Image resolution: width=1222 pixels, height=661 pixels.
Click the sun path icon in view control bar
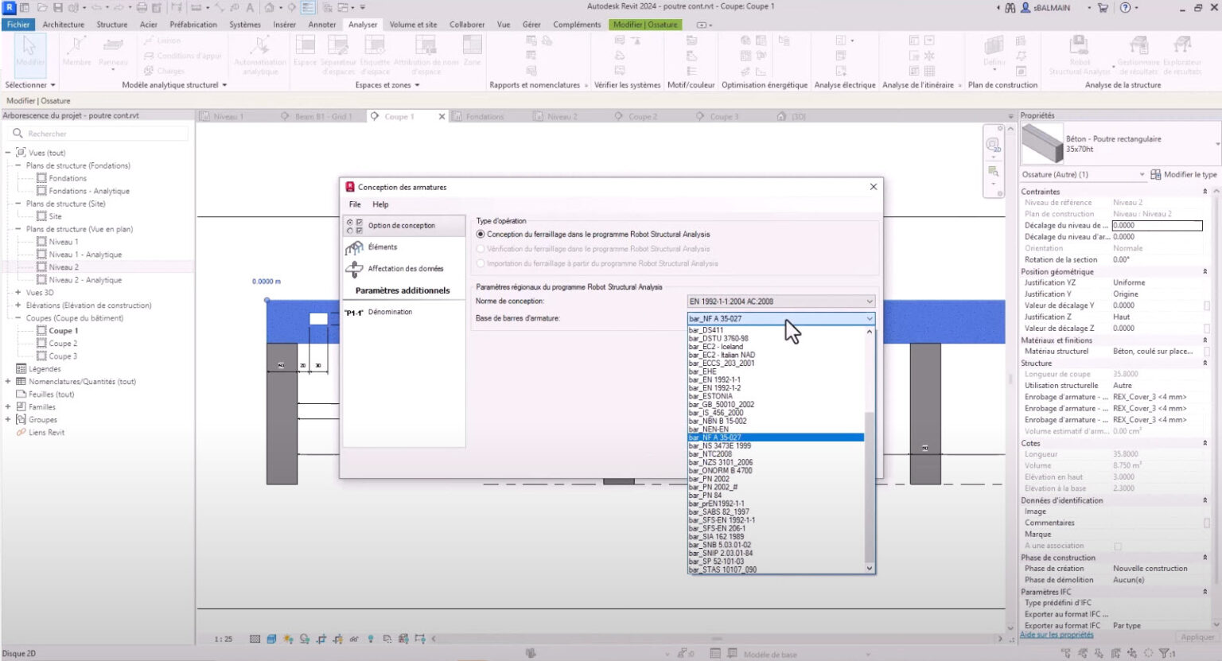pyautogui.click(x=286, y=637)
